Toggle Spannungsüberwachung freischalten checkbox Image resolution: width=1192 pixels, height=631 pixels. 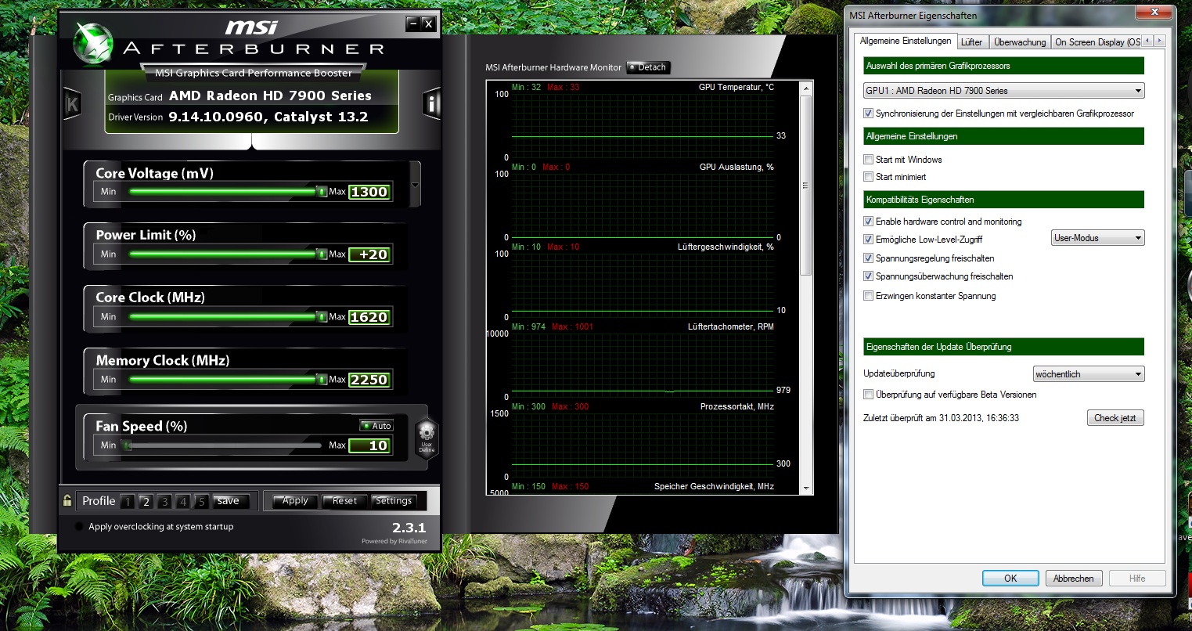pos(868,276)
